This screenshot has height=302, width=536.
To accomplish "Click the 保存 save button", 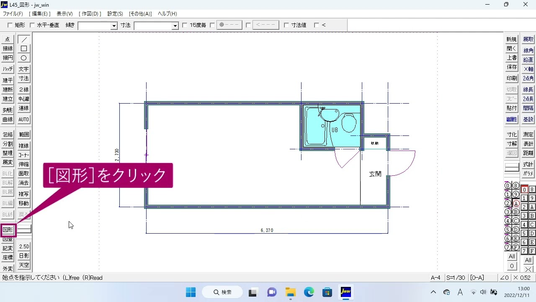I will (x=512, y=67).
